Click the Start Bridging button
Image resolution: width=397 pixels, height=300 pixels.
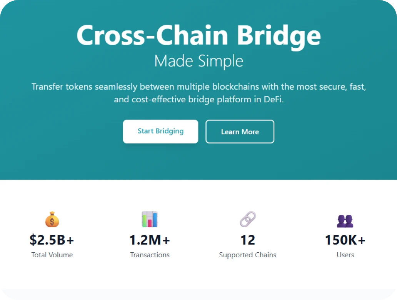[160, 131]
